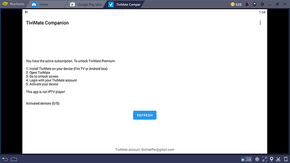The width and height of the screenshot is (290, 163).
Task: Click the '3. Go to Unlock screen' line
Action: [42, 76]
